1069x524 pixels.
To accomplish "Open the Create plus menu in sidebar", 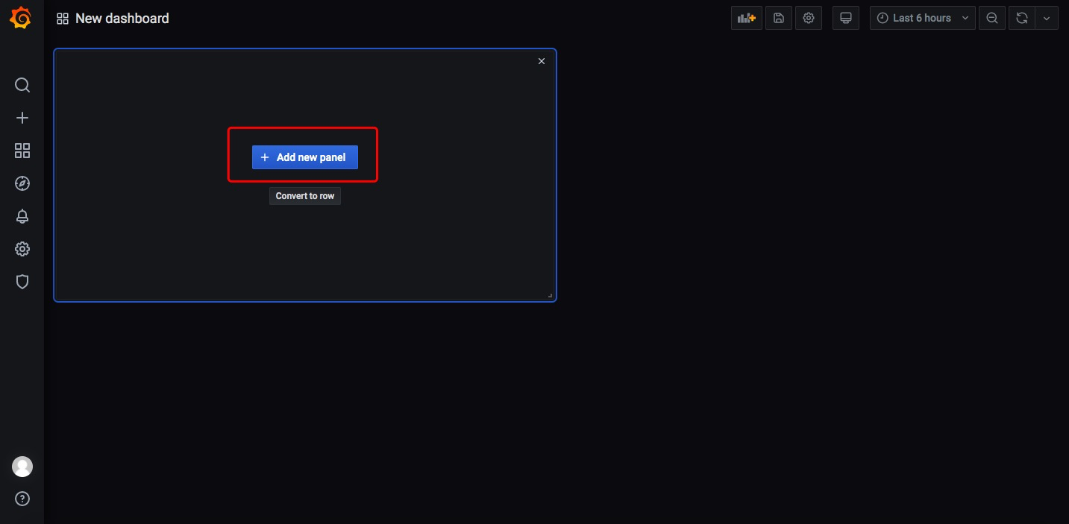I will [22, 118].
